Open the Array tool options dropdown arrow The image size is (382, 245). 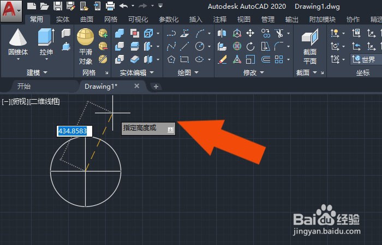coord(289,59)
